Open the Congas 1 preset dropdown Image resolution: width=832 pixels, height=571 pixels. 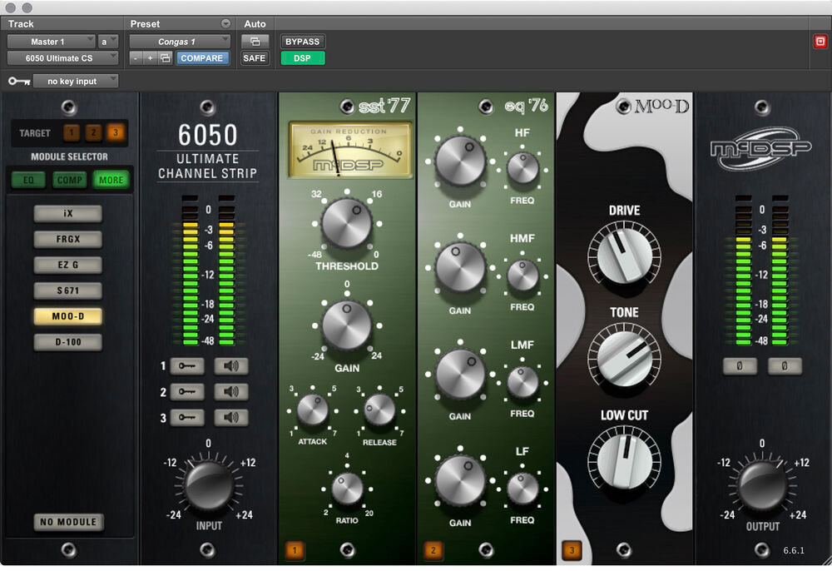pos(180,42)
